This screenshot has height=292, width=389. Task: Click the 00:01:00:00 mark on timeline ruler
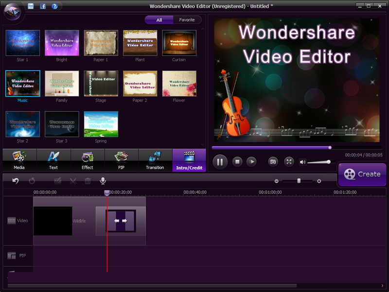click(270, 192)
